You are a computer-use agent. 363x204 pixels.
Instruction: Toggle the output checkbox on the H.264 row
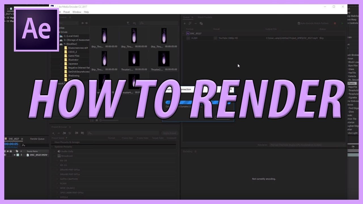coord(187,38)
